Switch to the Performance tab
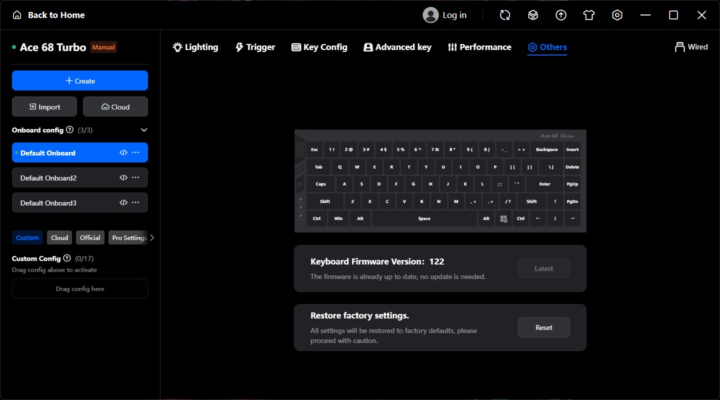The width and height of the screenshot is (720, 400). tap(479, 47)
